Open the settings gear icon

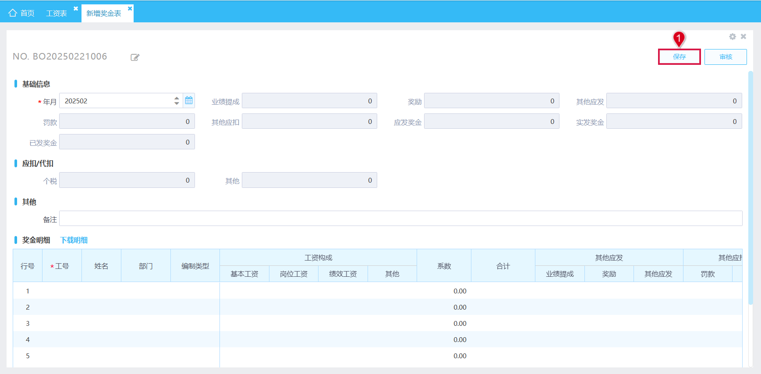pos(733,37)
